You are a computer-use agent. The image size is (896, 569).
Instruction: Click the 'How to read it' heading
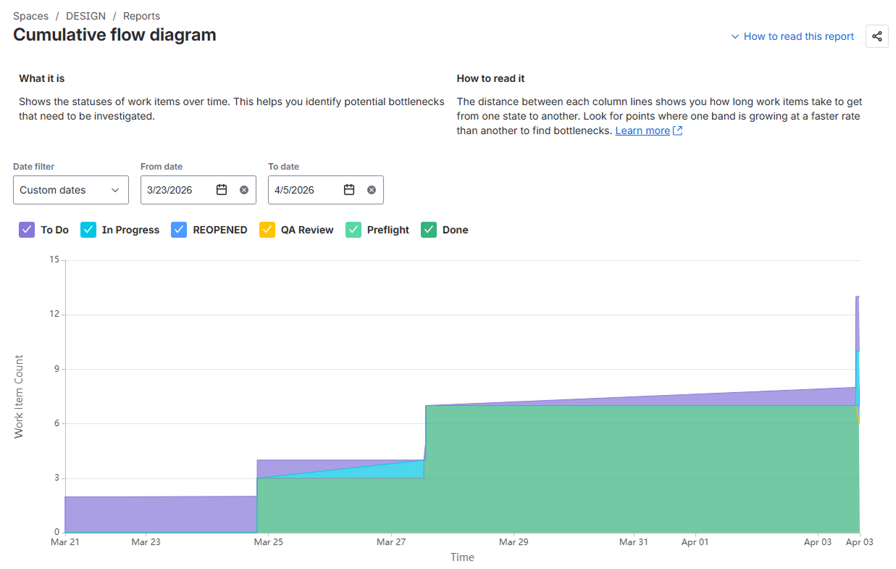point(491,78)
